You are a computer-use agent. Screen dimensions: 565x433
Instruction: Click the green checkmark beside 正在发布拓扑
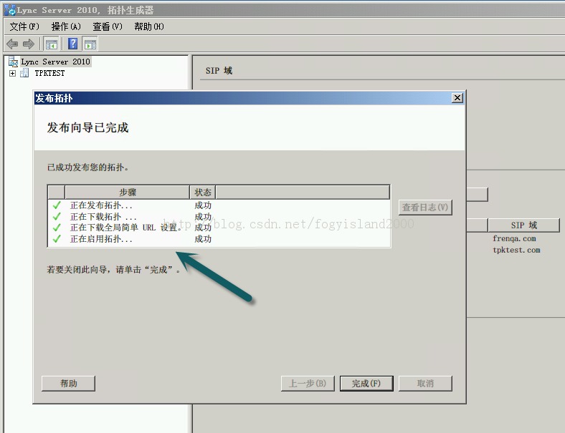point(57,205)
